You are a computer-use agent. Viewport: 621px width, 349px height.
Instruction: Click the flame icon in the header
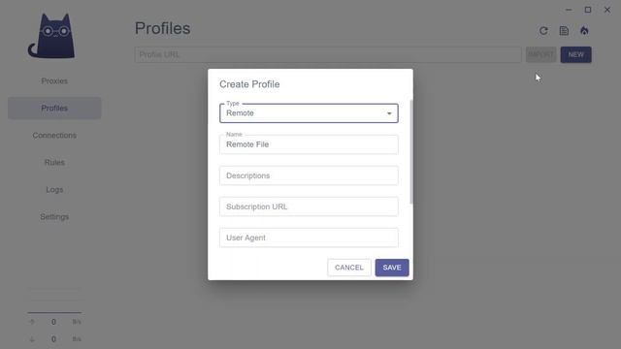(x=584, y=31)
